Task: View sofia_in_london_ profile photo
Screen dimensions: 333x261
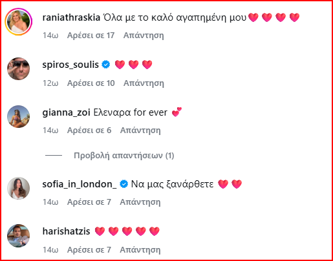Action: point(19,188)
